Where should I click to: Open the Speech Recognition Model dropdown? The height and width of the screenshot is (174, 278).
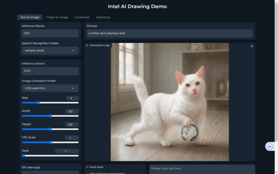click(50, 50)
